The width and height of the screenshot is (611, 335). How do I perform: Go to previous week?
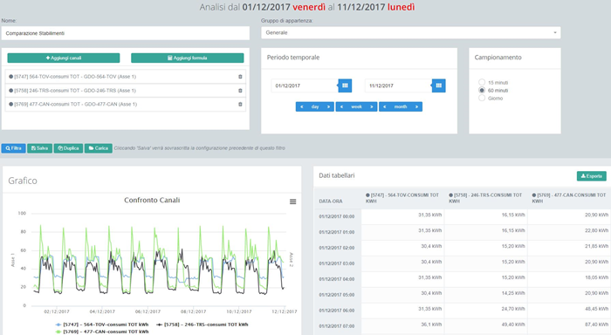(342, 106)
